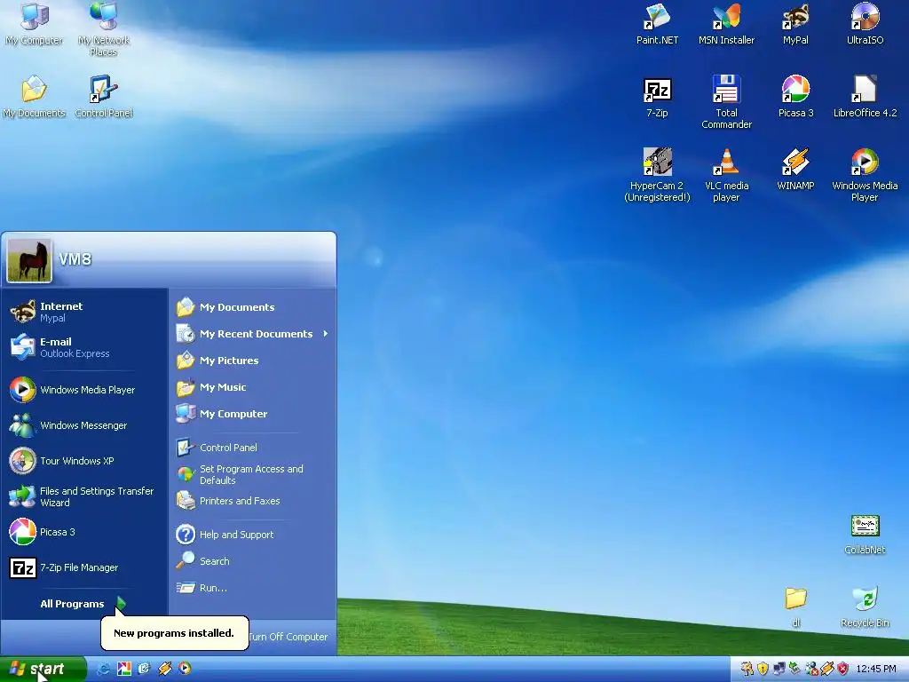Screen dimensions: 909x682
Task: Select Control Panel desktop shortcut
Action: [104, 97]
